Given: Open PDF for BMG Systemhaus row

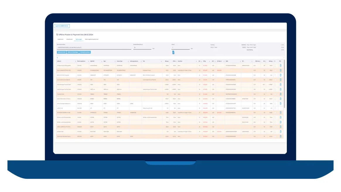Looking at the screenshot, I should click(x=281, y=75).
